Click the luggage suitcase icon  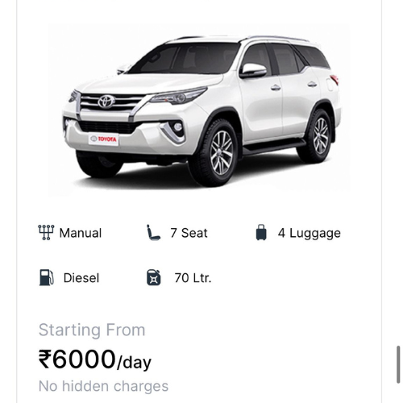coord(261,232)
